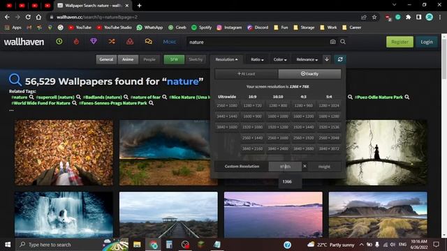Open File Explorer from the taskbar

pos(137,245)
